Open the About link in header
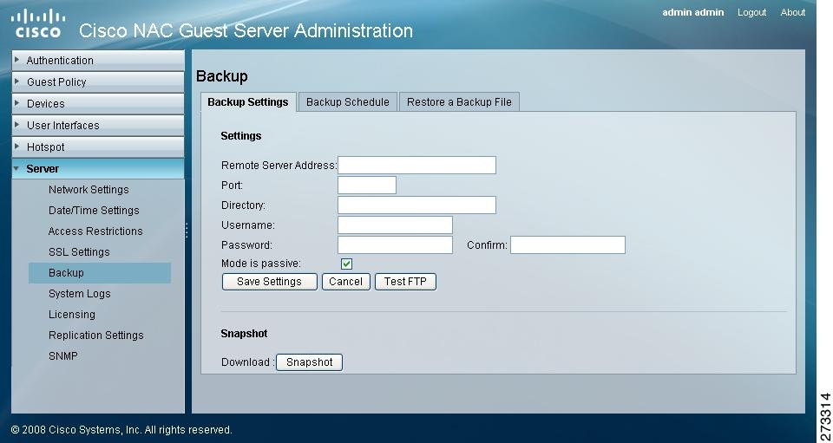Image resolution: width=833 pixels, height=443 pixels. click(793, 13)
